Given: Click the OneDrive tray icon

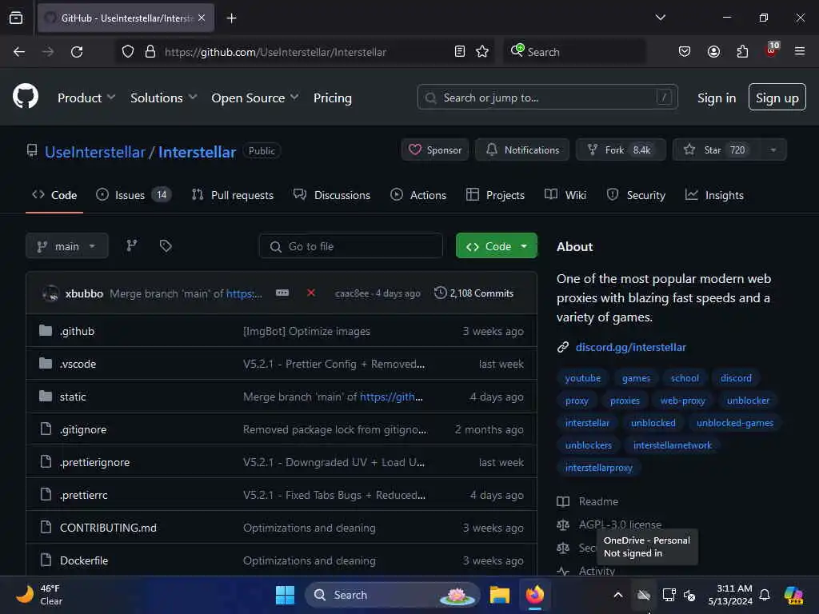Looking at the screenshot, I should click(x=644, y=595).
